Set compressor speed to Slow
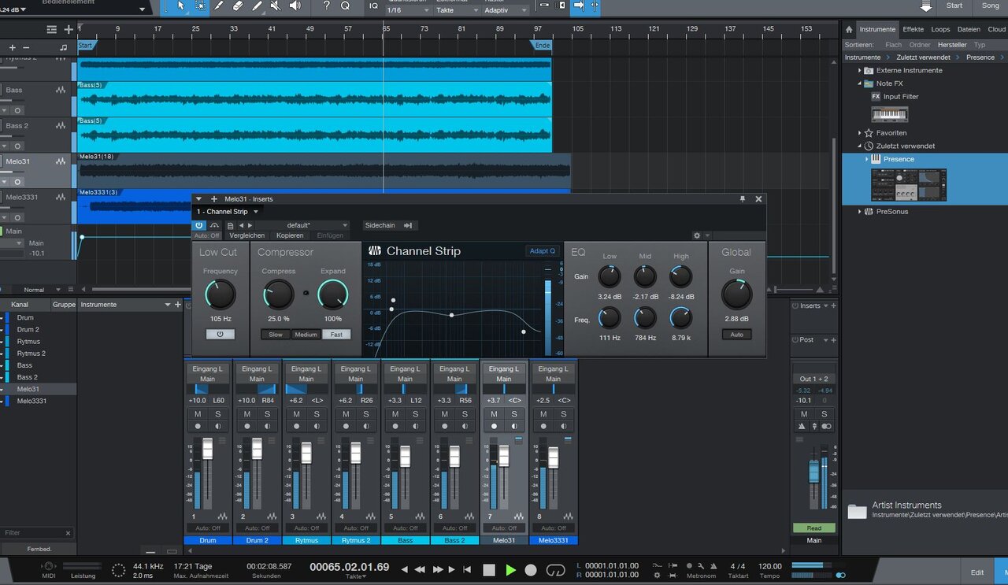1008x585 pixels. click(x=276, y=335)
